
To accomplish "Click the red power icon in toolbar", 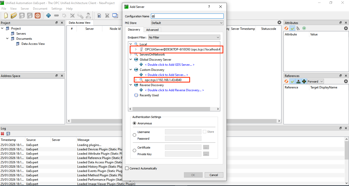I will click(38, 16).
